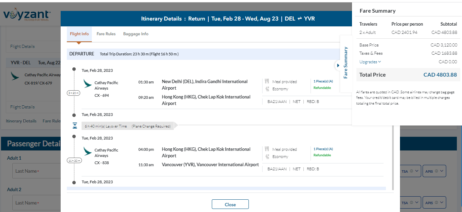
Task: Click the Close button in itinerary dialog
Action: (230, 204)
